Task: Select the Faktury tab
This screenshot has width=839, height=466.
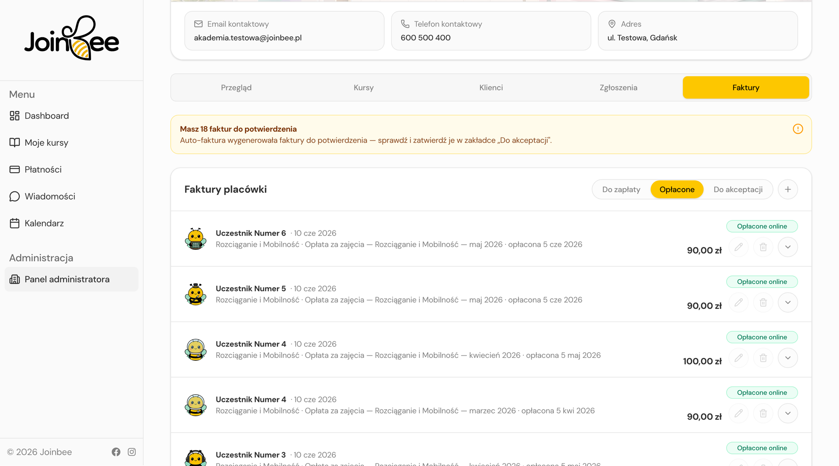Action: (746, 88)
